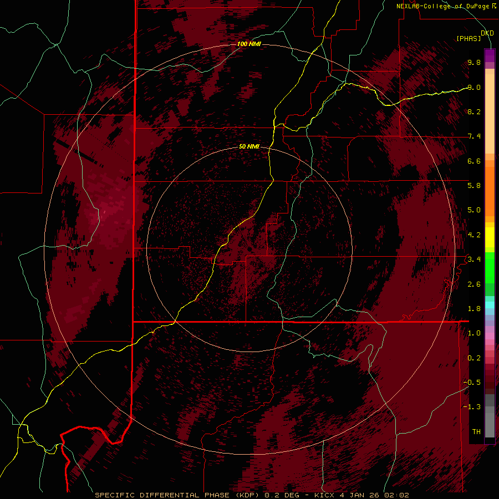Viewport: 499px width, 499px height.
Task: Click the 5.8 value on the color scale
Action: (x=474, y=186)
